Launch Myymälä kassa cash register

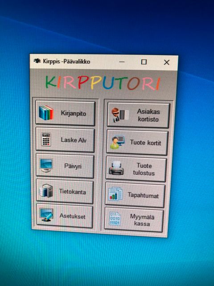point(134,219)
